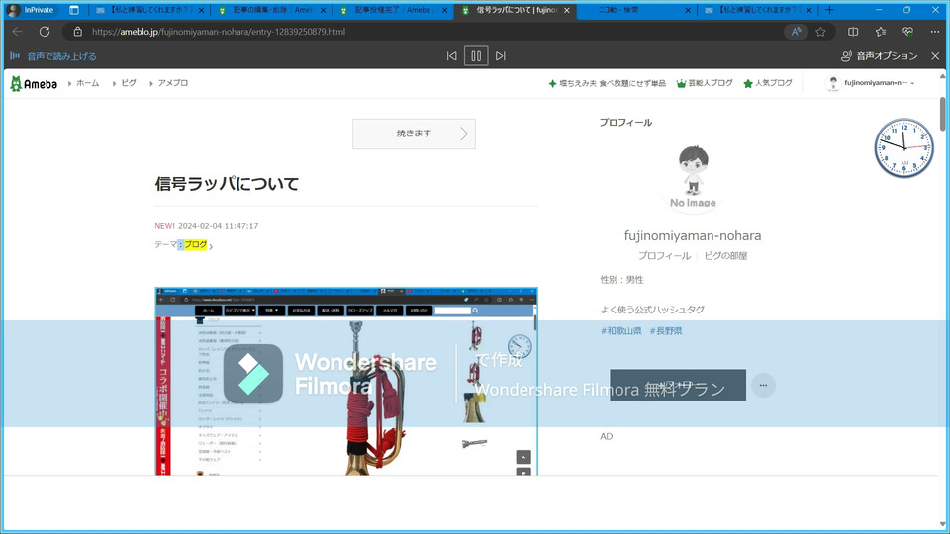
Task: Click the Read aloud icon in address bar
Action: click(796, 32)
